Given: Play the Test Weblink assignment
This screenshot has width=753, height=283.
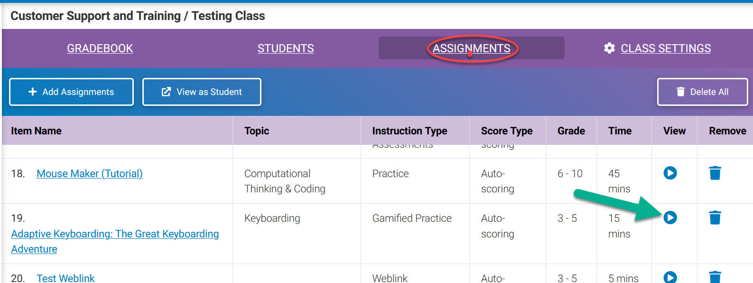Looking at the screenshot, I should click(x=670, y=277).
